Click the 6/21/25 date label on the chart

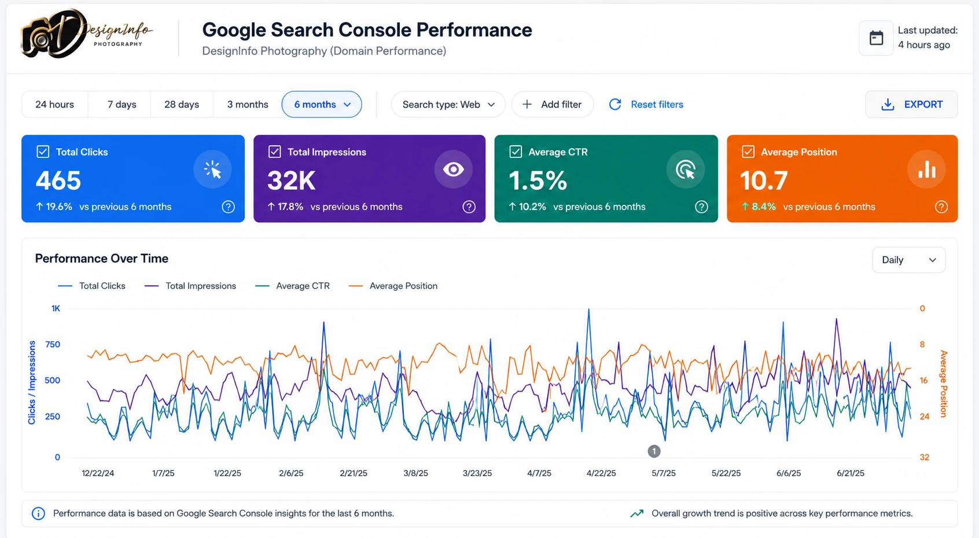point(851,473)
